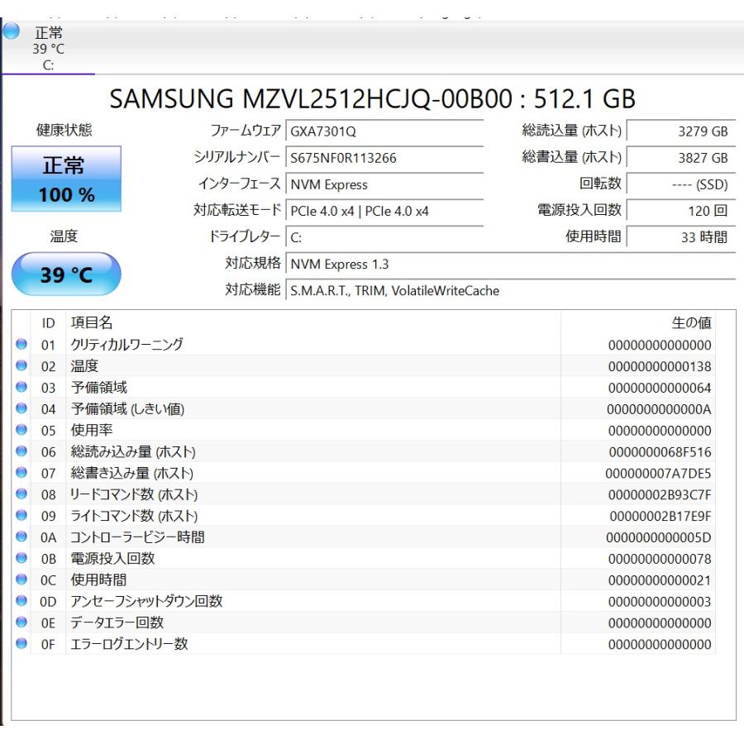The height and width of the screenshot is (744, 744).
Task: Click the 生の値 column header
Action: click(691, 322)
